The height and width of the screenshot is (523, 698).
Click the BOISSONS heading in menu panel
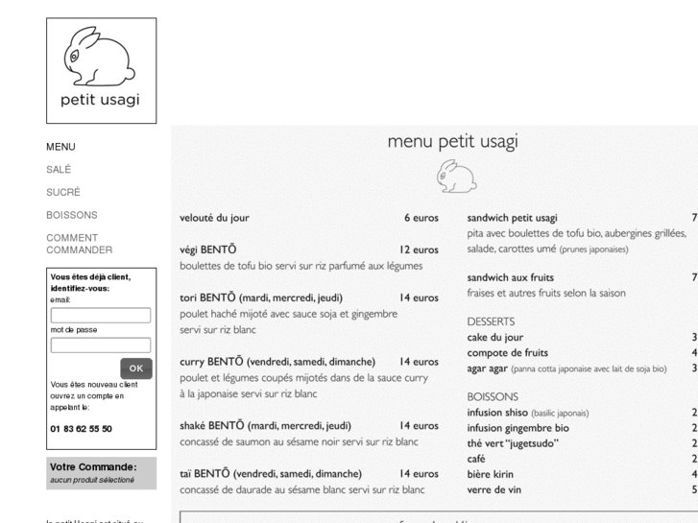[493, 396]
